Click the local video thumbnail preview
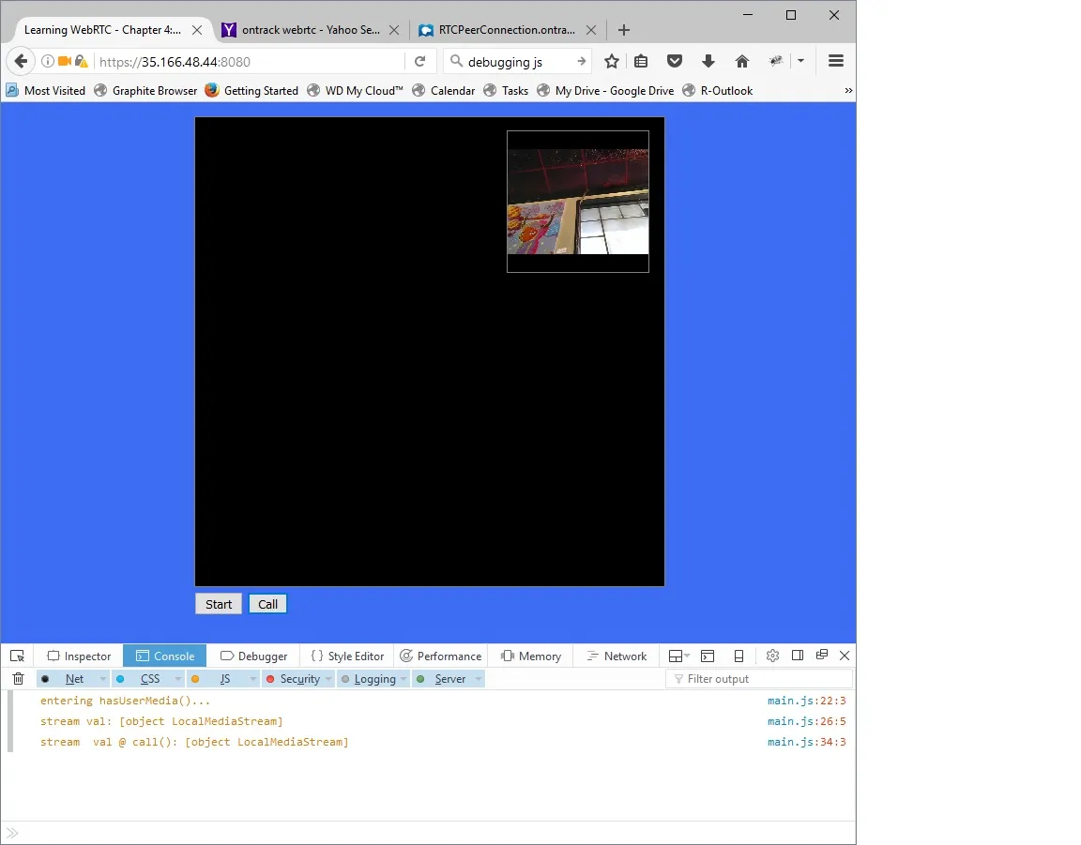 tap(578, 202)
